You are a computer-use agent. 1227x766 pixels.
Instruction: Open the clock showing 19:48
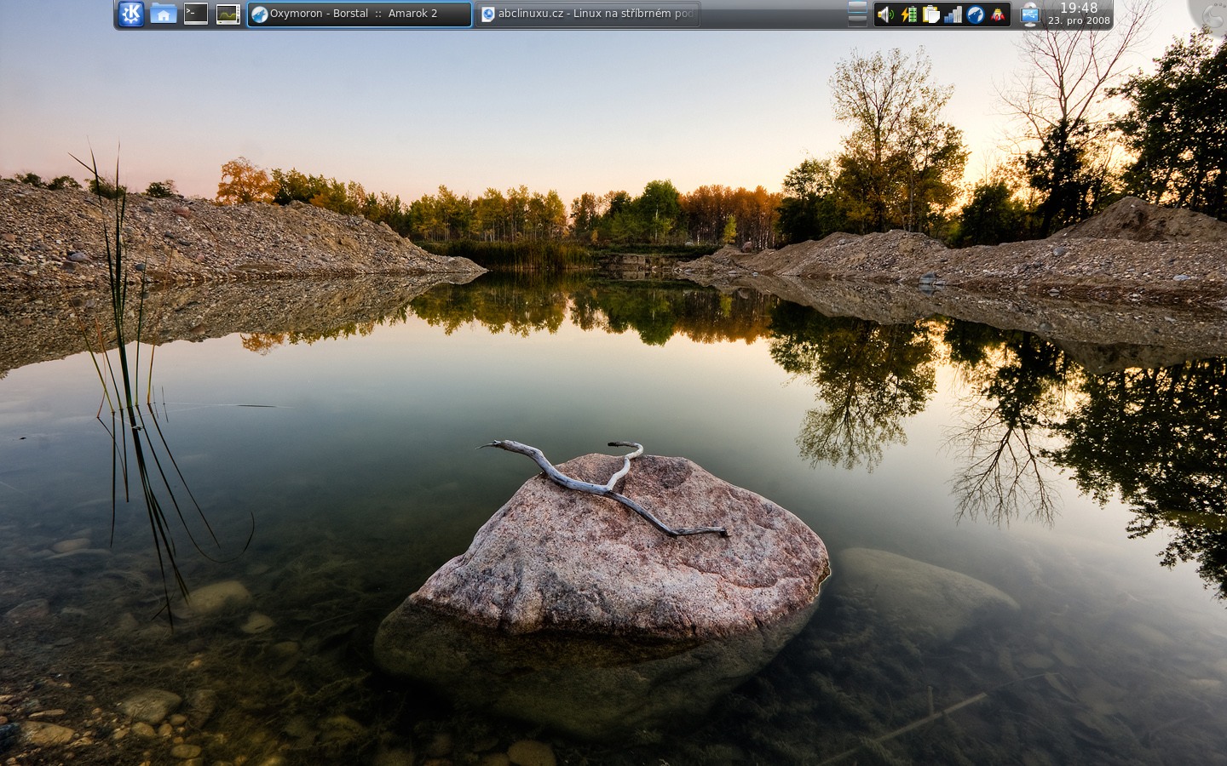(1079, 14)
